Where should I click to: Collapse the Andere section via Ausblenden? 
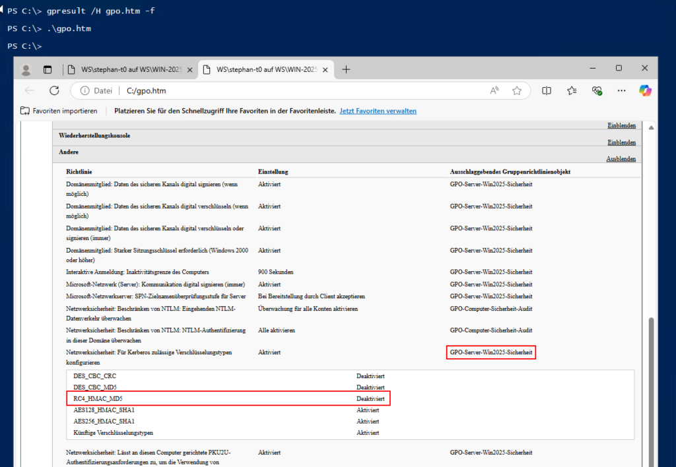pyautogui.click(x=621, y=158)
